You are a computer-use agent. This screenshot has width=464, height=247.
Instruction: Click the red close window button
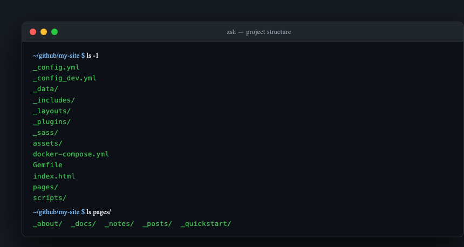point(33,32)
